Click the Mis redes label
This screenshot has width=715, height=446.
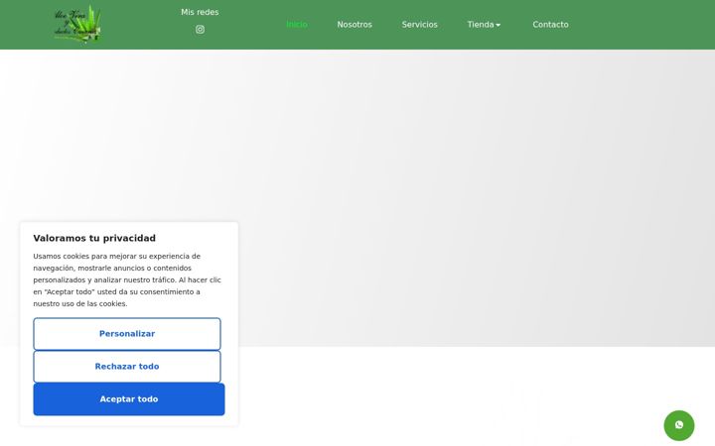click(200, 12)
